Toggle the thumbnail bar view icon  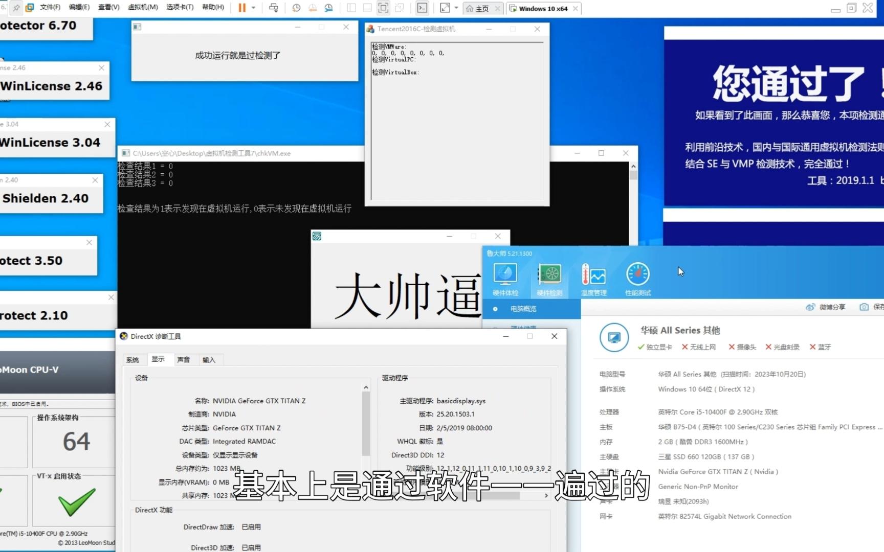367,8
